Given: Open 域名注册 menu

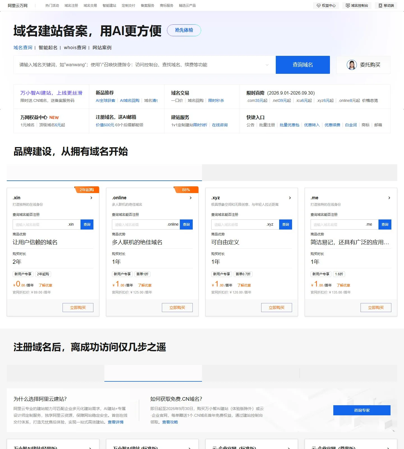Looking at the screenshot, I should (x=71, y=6).
